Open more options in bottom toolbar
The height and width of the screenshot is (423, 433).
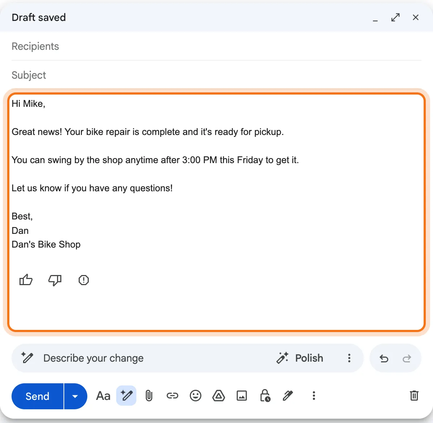point(314,396)
